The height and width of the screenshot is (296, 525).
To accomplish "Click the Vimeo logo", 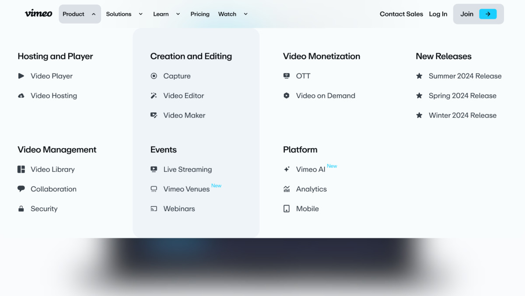I will (38, 14).
